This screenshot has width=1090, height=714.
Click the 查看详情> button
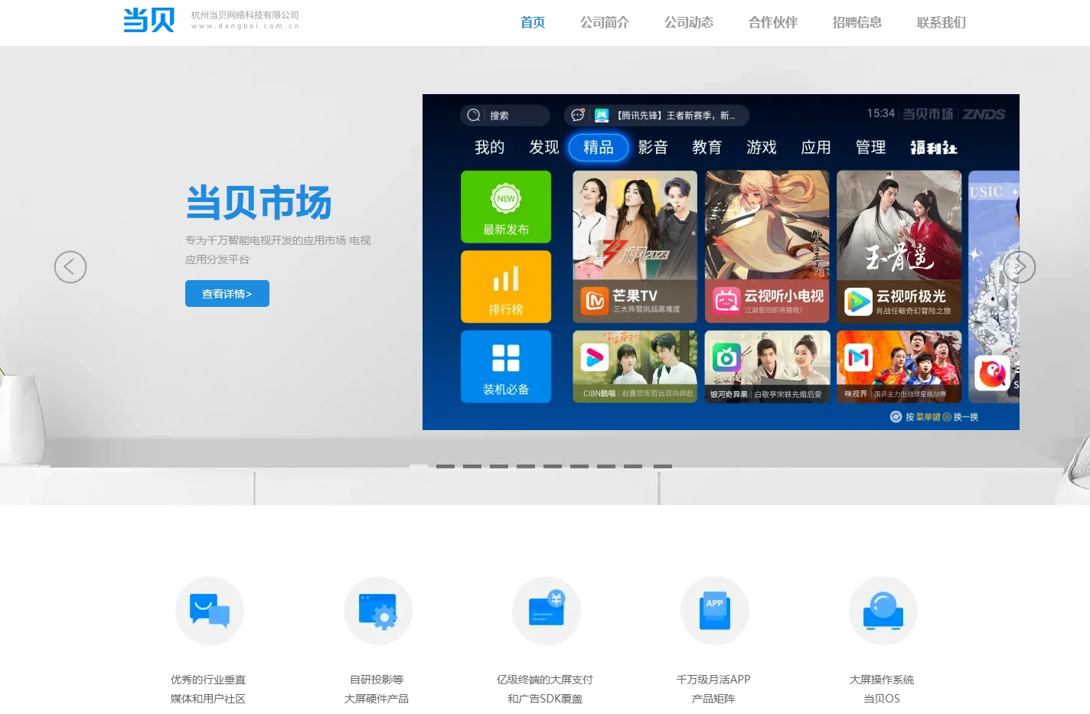click(x=227, y=294)
